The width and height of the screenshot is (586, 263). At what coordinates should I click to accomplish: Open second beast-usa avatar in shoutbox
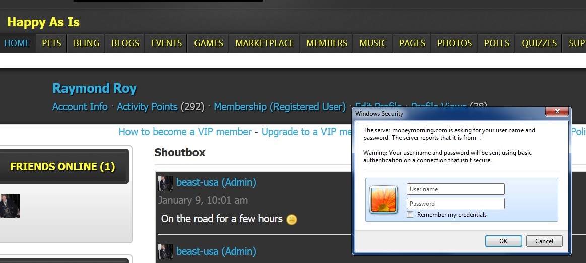166,251
